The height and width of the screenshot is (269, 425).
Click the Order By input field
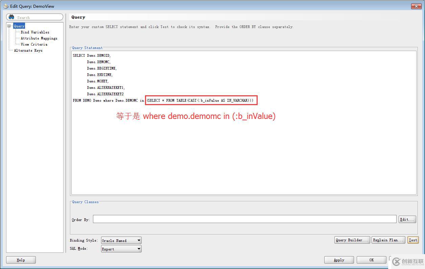point(244,219)
